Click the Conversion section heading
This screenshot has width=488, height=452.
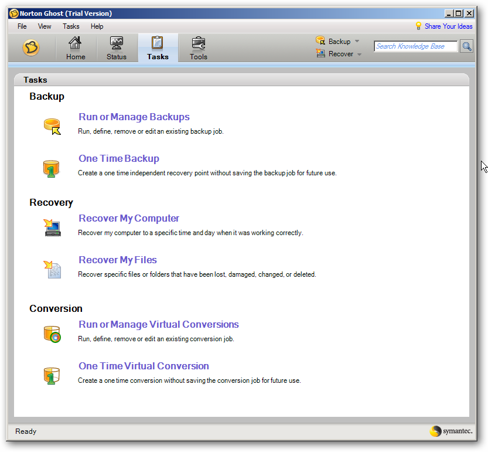point(56,309)
